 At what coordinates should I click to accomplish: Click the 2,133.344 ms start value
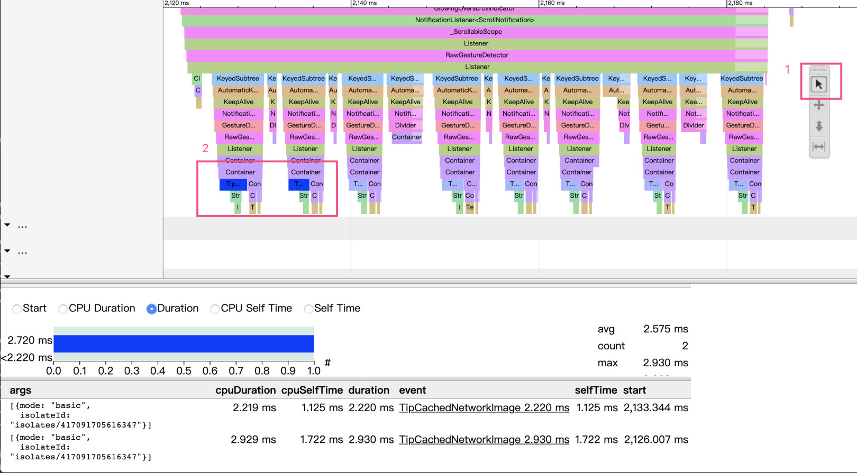click(655, 407)
